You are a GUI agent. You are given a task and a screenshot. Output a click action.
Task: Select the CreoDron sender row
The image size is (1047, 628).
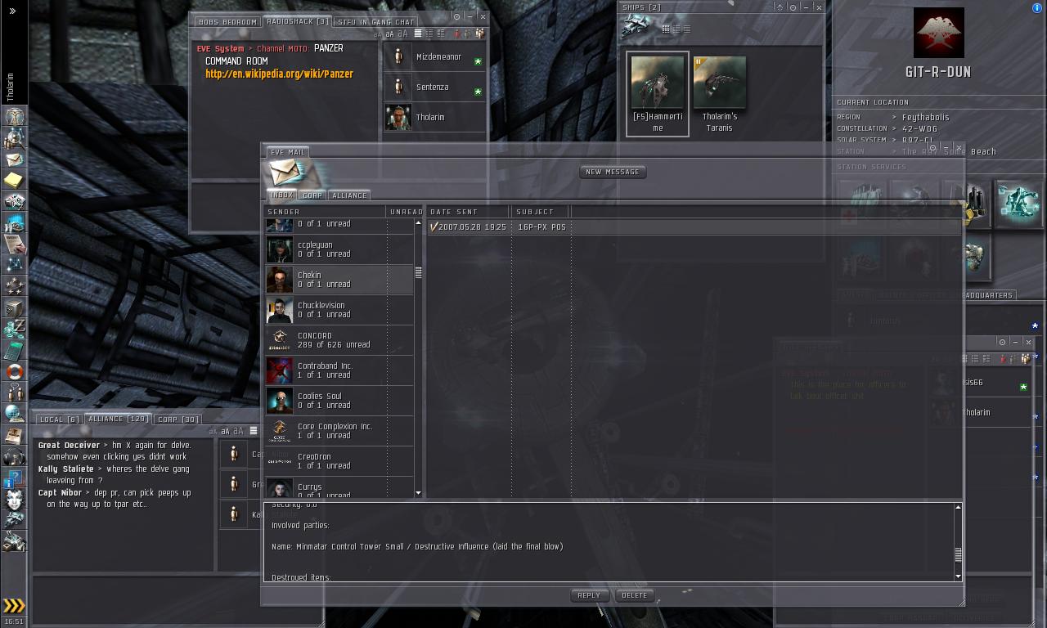click(339, 461)
